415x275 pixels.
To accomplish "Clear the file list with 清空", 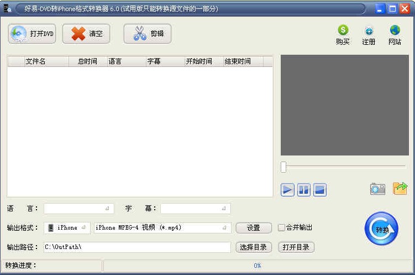I will 86,34.
